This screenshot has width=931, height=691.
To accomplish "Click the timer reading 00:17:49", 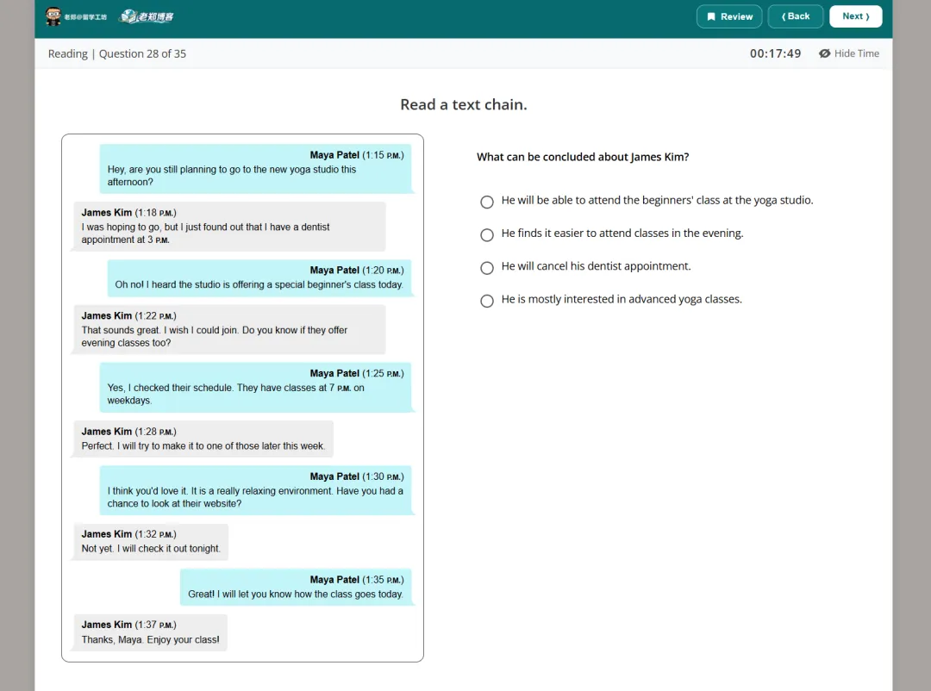I will pyautogui.click(x=775, y=53).
